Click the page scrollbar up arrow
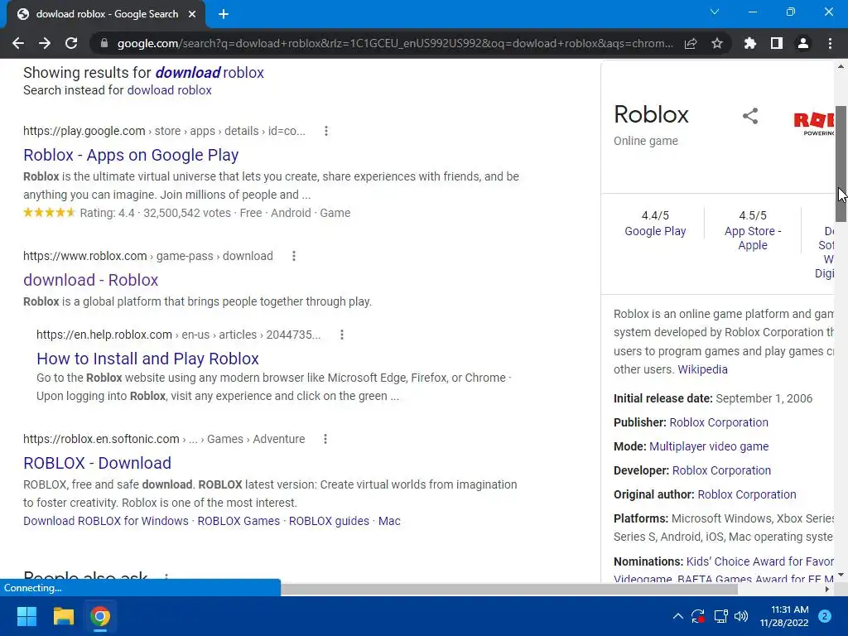Screen dimensions: 848x636 tap(841, 66)
